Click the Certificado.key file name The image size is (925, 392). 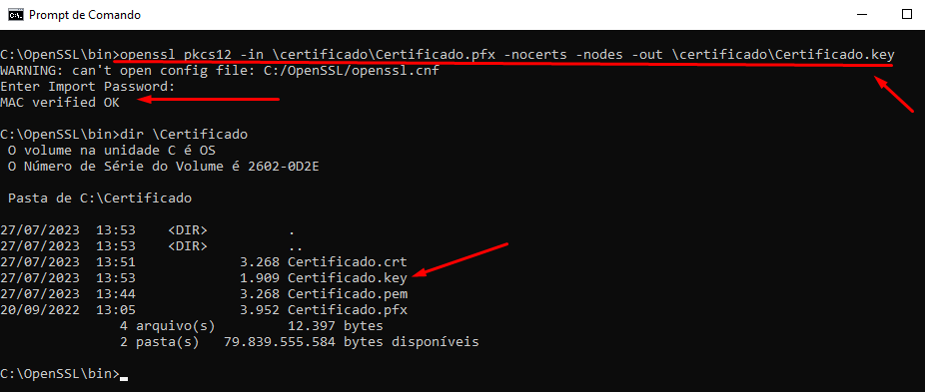(x=348, y=277)
